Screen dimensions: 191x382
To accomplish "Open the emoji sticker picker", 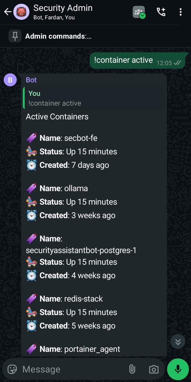I will point(12,369).
